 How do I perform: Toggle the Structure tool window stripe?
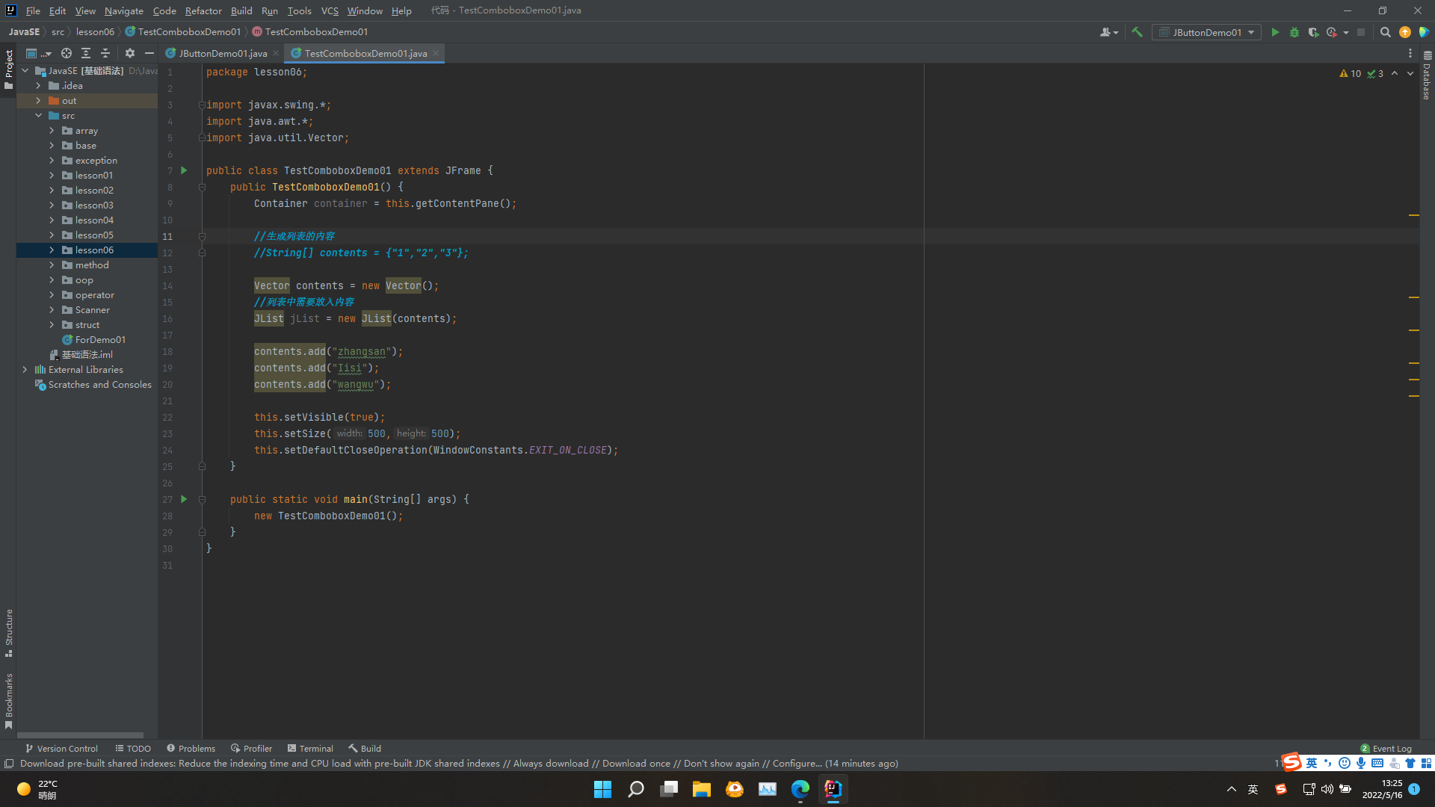pyautogui.click(x=8, y=632)
